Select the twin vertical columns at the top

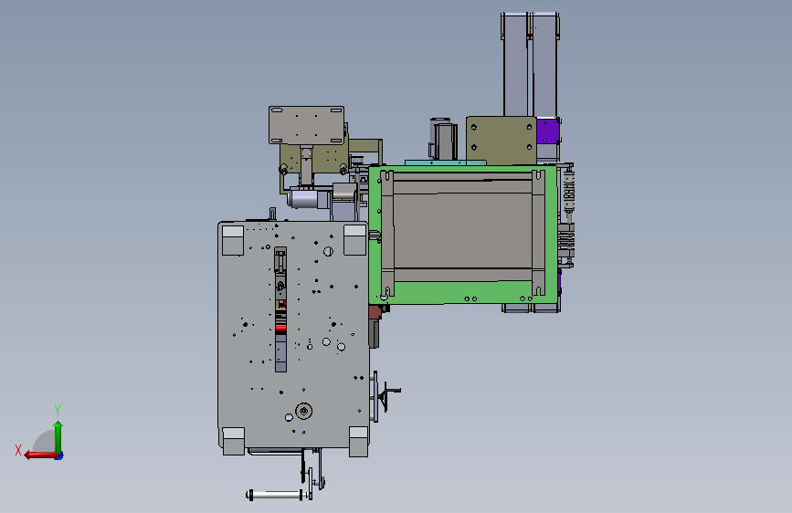click(x=531, y=65)
